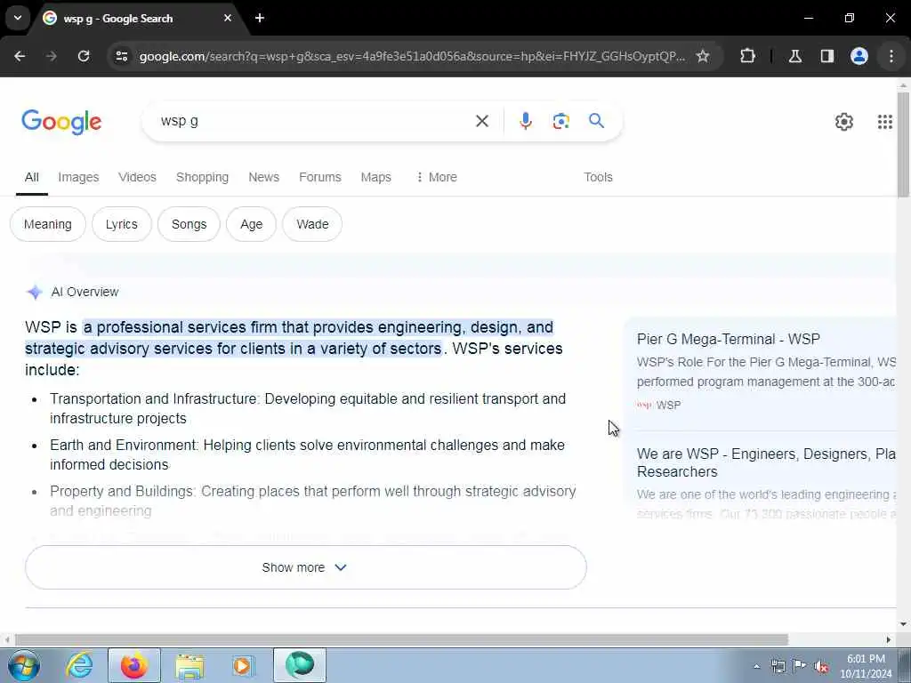Choose the Age suggestion chip
This screenshot has height=683, width=911.
252,224
